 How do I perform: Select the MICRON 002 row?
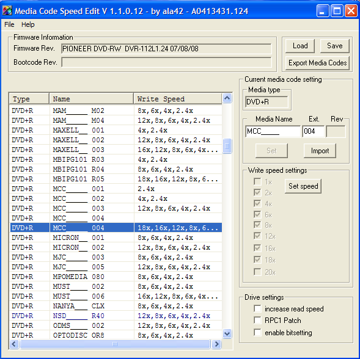coord(116,247)
